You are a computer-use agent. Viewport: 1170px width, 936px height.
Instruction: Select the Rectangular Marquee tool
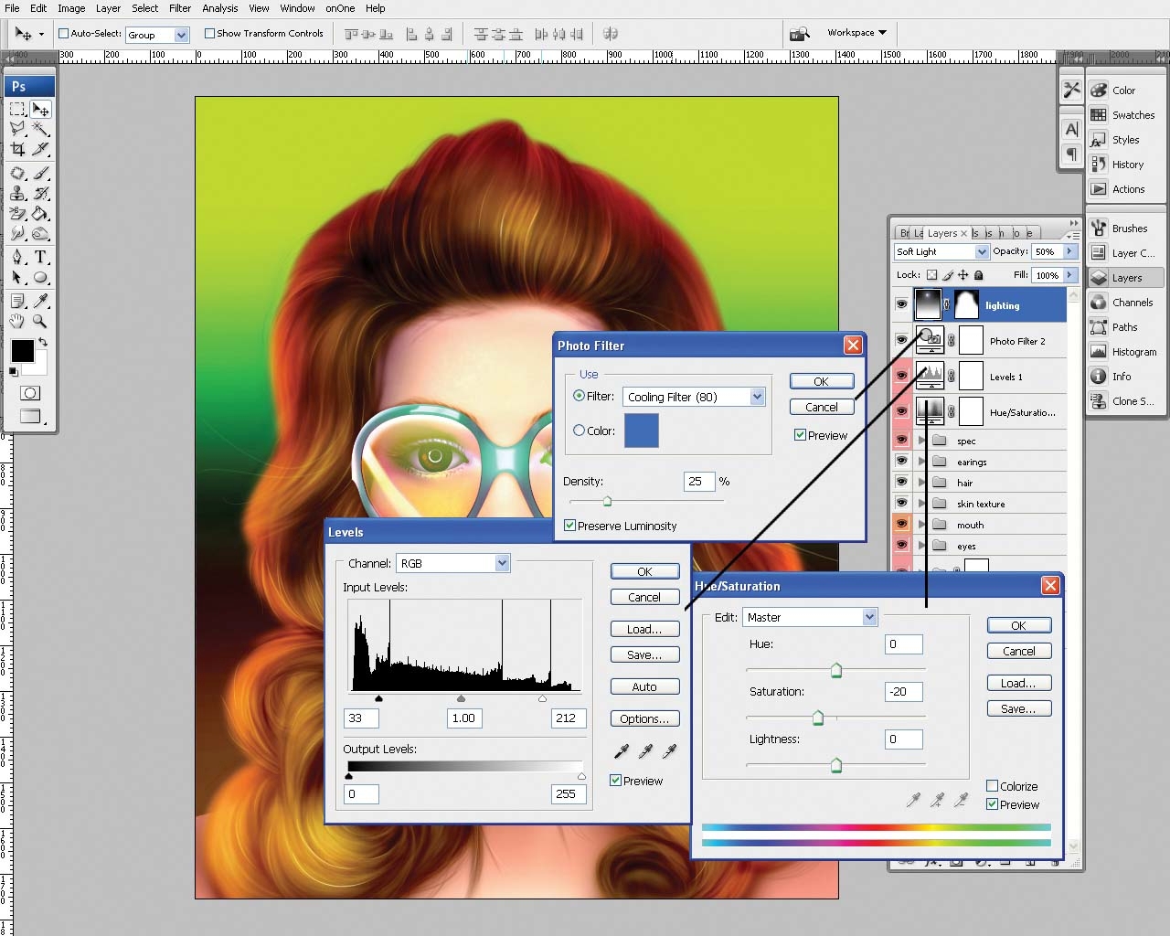(x=17, y=109)
